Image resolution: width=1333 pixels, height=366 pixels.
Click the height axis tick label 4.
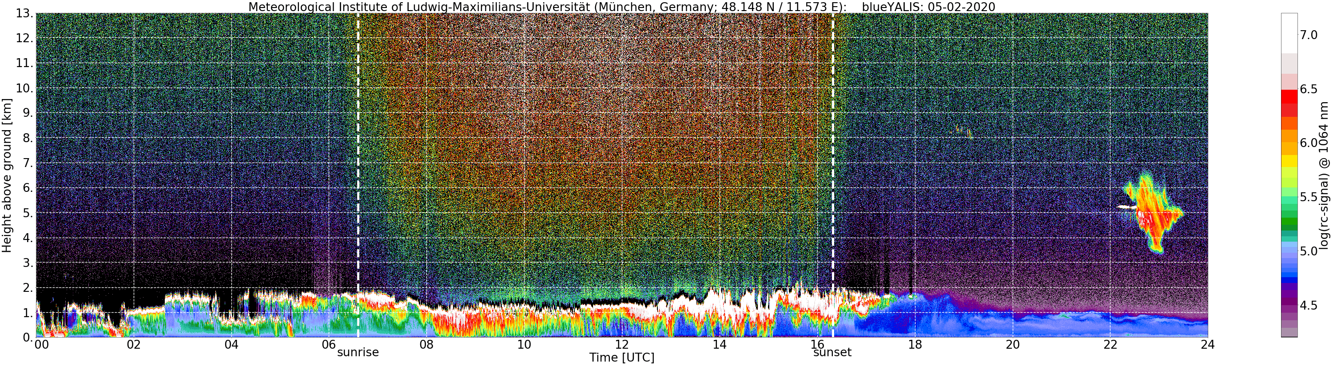click(x=28, y=238)
